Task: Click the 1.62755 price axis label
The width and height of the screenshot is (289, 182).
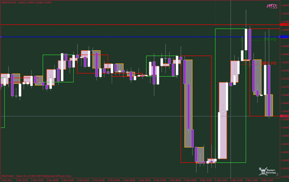Action: click(285, 79)
